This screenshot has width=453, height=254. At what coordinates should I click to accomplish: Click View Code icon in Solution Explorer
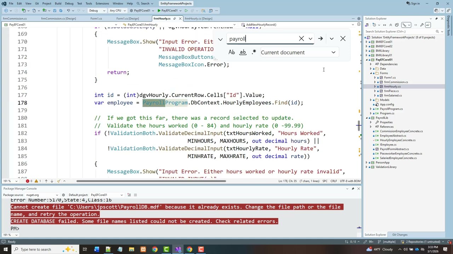415,25
